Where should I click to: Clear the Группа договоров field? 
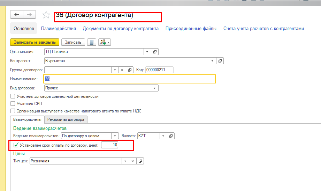pos(122,70)
